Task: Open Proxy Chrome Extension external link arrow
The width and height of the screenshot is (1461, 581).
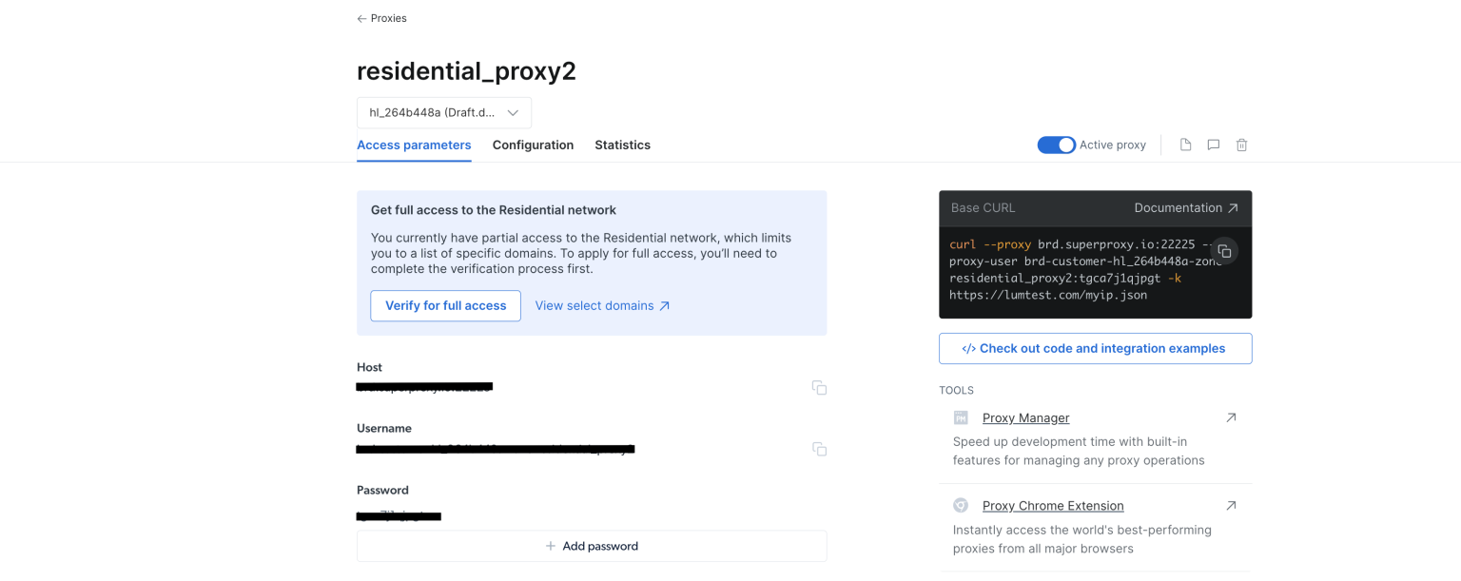Action: point(1231,505)
